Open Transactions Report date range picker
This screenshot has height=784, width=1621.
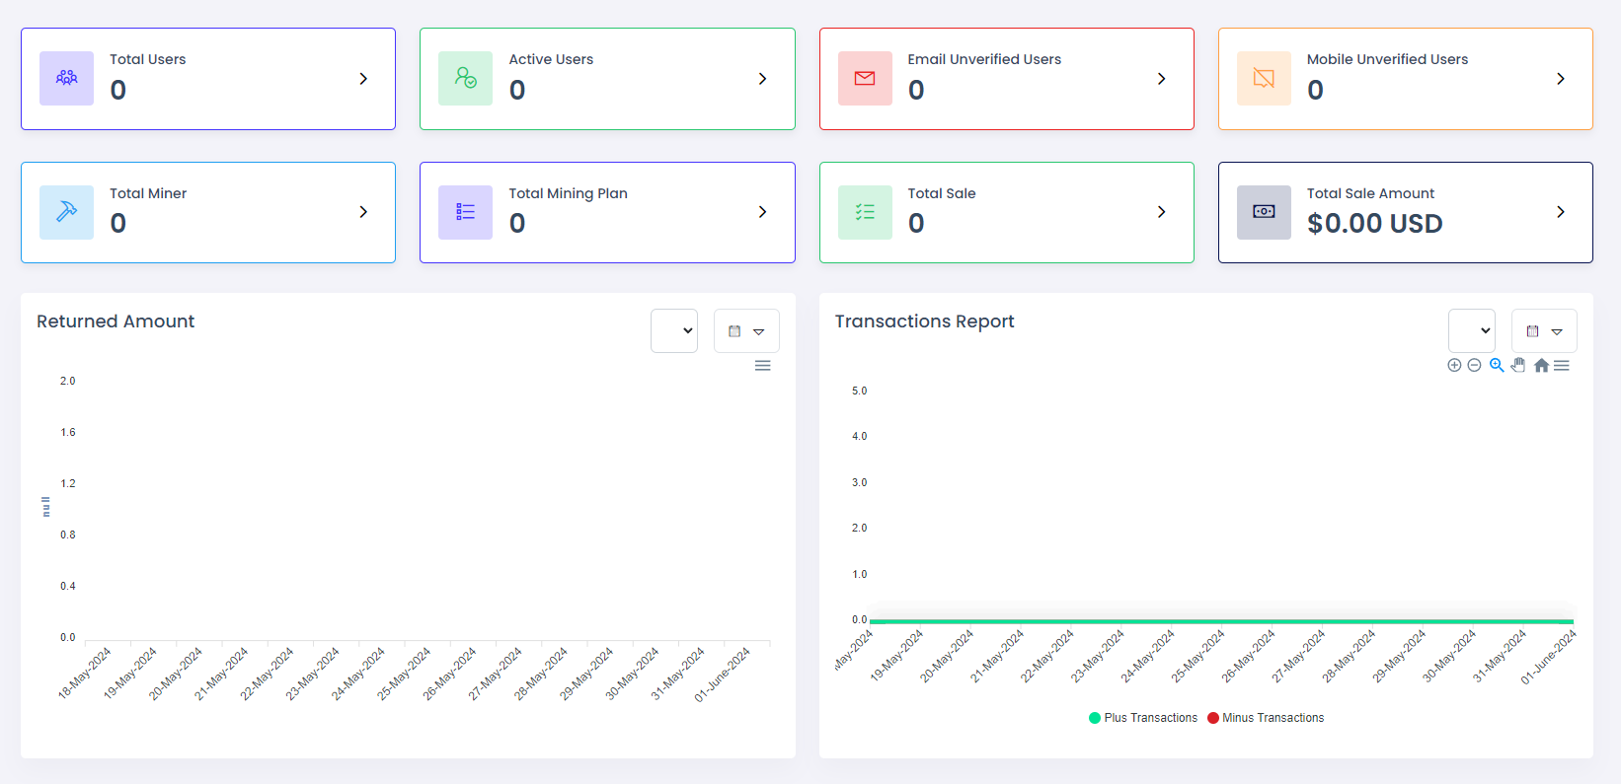[1544, 331]
